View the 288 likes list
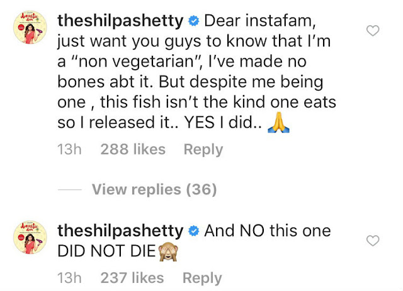This screenshot has width=403, height=291. click(x=133, y=150)
